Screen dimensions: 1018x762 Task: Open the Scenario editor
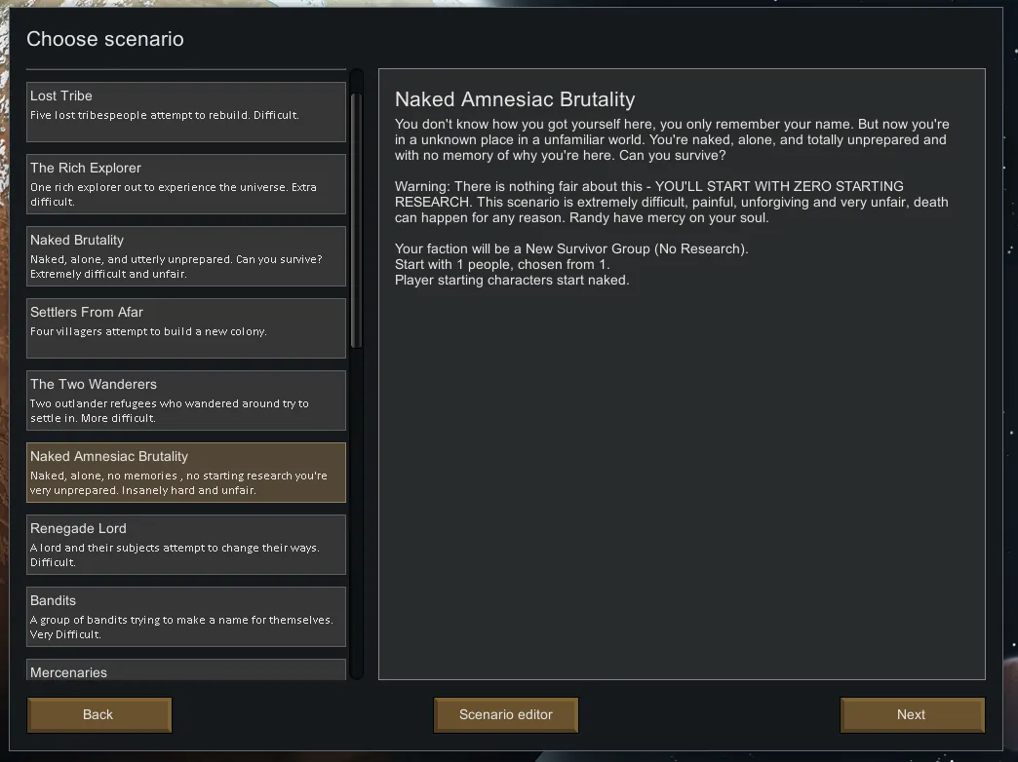coord(505,714)
